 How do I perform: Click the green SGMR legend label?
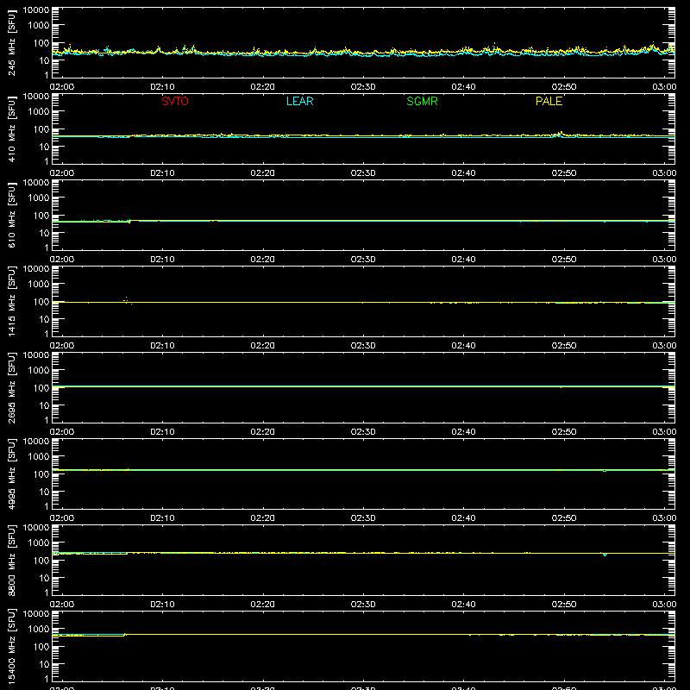(x=422, y=101)
